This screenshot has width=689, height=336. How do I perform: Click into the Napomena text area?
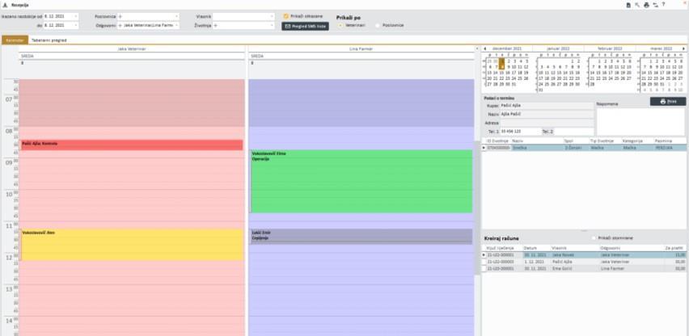click(x=640, y=121)
